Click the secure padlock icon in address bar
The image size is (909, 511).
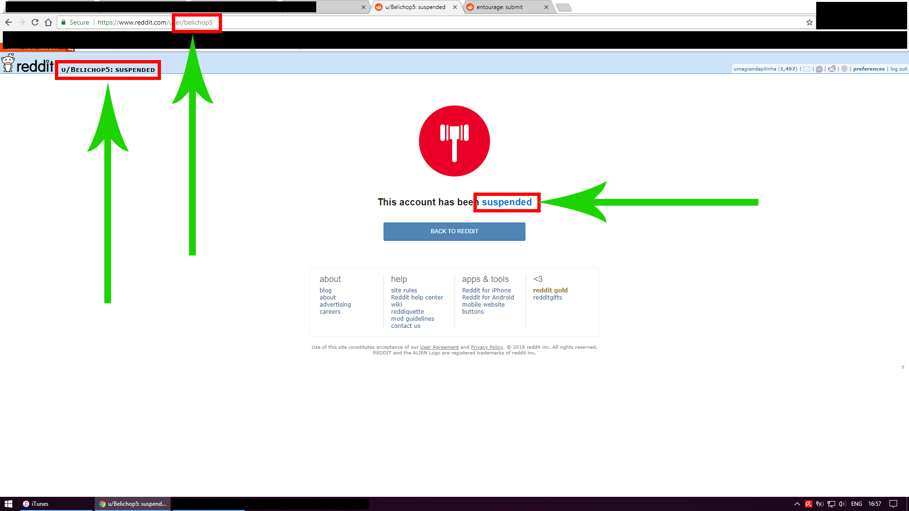pyautogui.click(x=63, y=22)
